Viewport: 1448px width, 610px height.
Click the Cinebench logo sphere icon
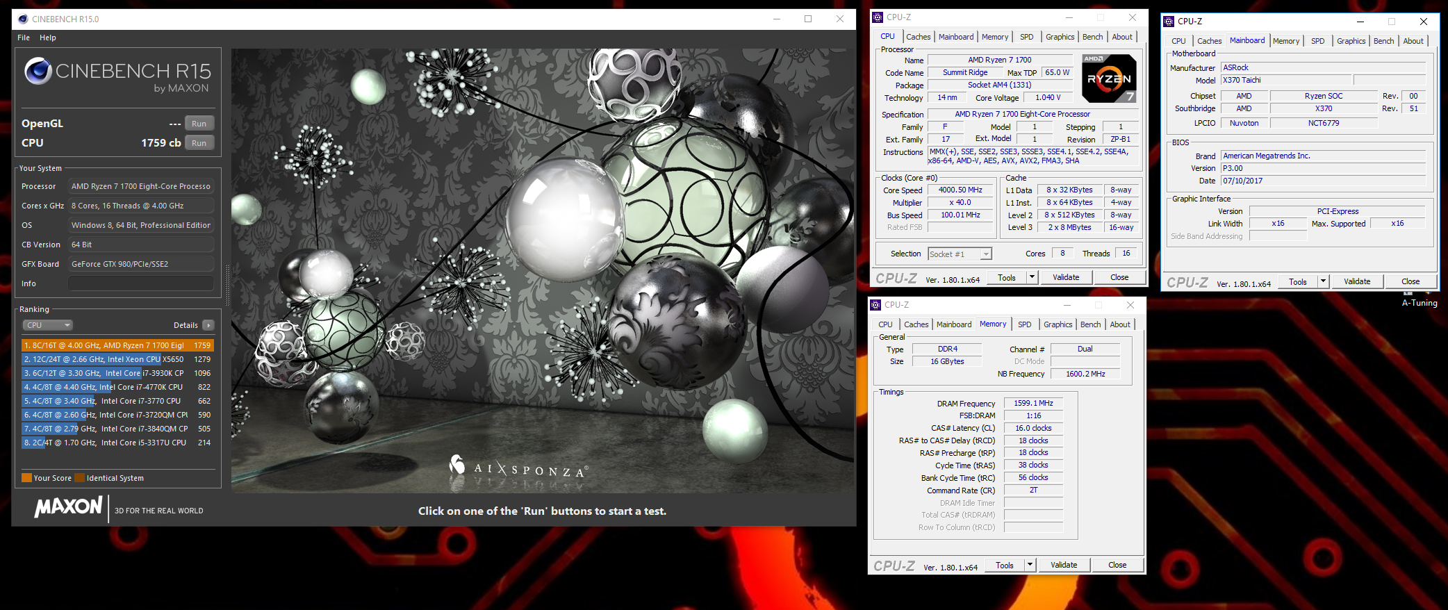click(38, 71)
